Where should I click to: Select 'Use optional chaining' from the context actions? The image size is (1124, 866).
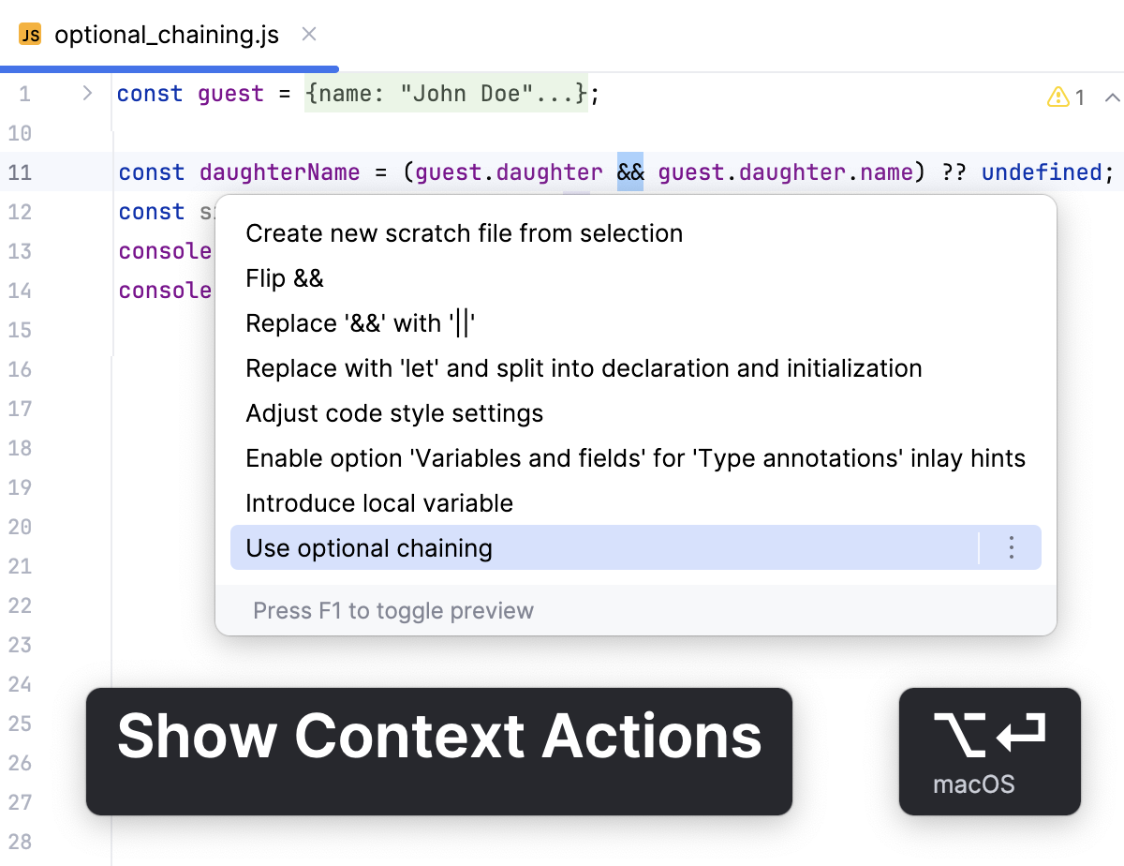(x=368, y=547)
